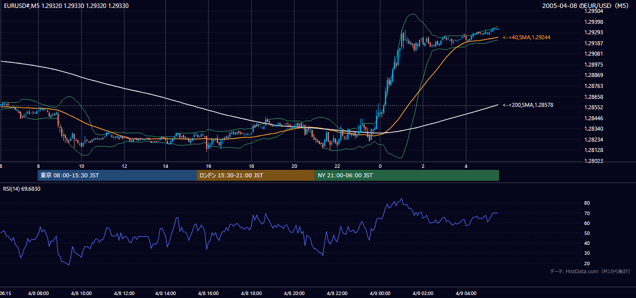The image size is (636, 298).
Task: Click price axis value 1.28869
Action: tap(593, 75)
